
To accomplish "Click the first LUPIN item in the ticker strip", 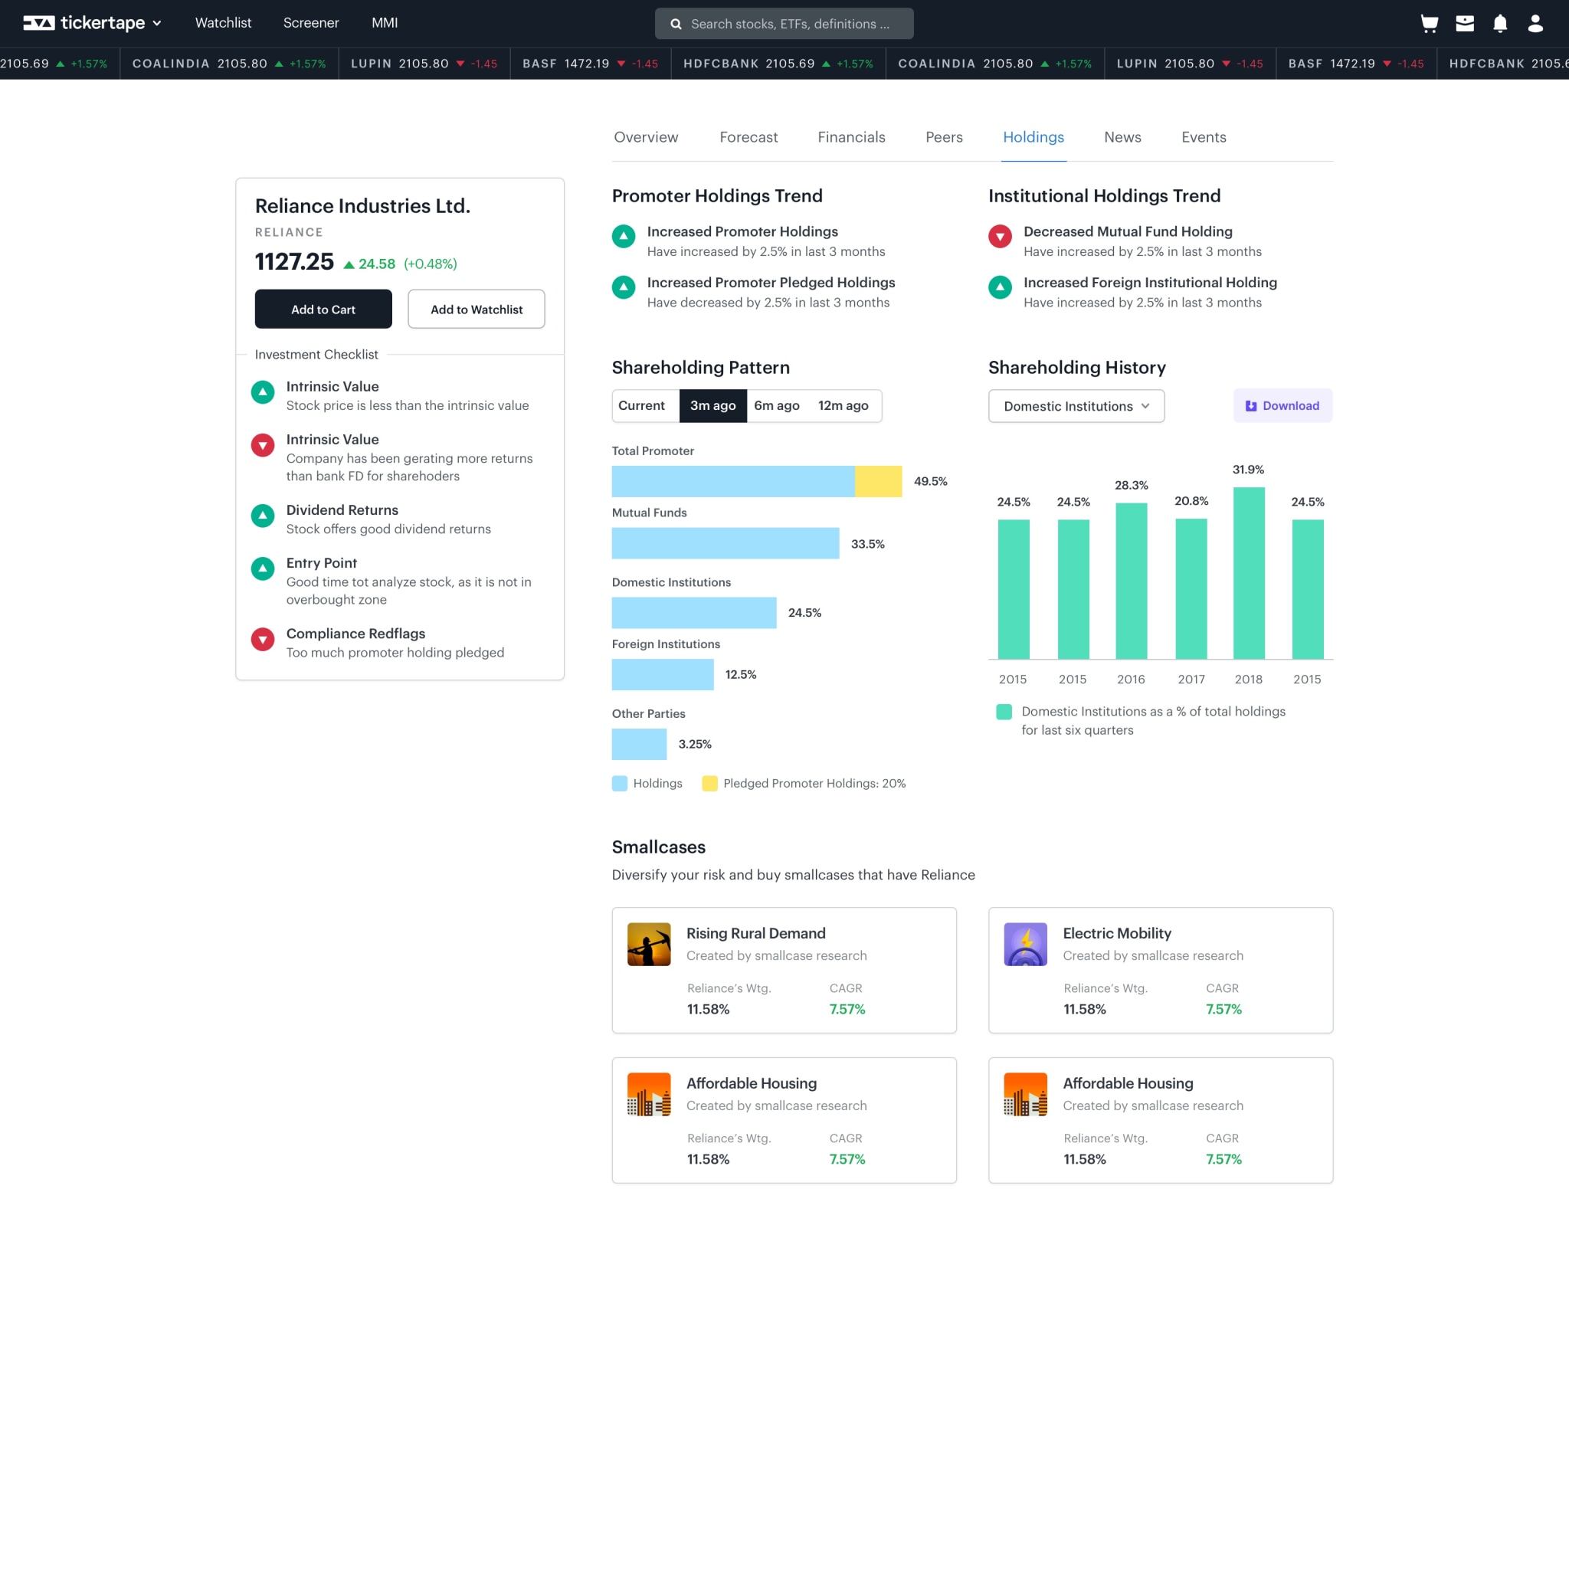I will pos(424,64).
